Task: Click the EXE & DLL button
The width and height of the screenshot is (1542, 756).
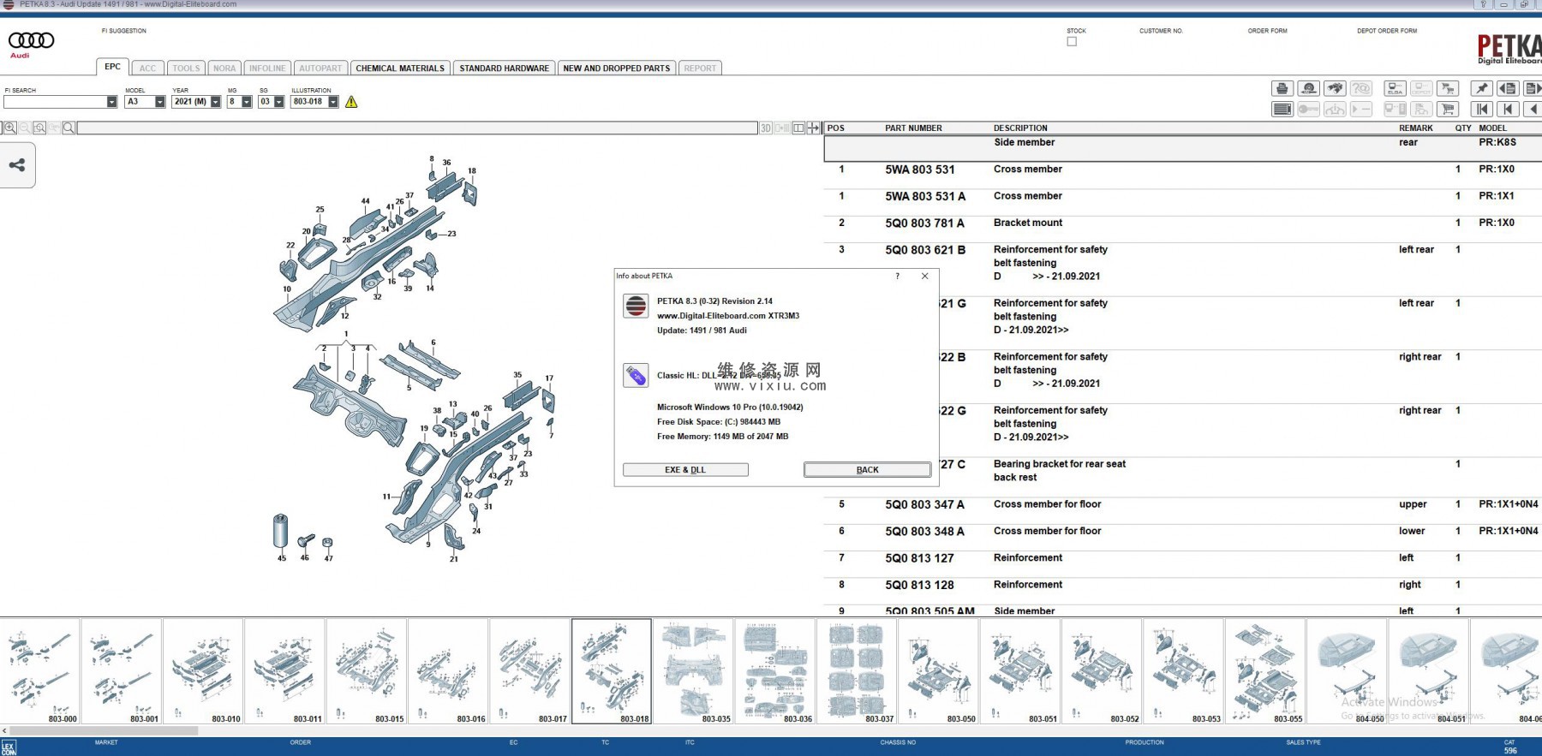Action: (685, 470)
